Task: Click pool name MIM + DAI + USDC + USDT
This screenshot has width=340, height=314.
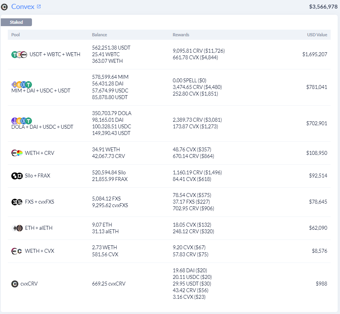Action: [41, 90]
